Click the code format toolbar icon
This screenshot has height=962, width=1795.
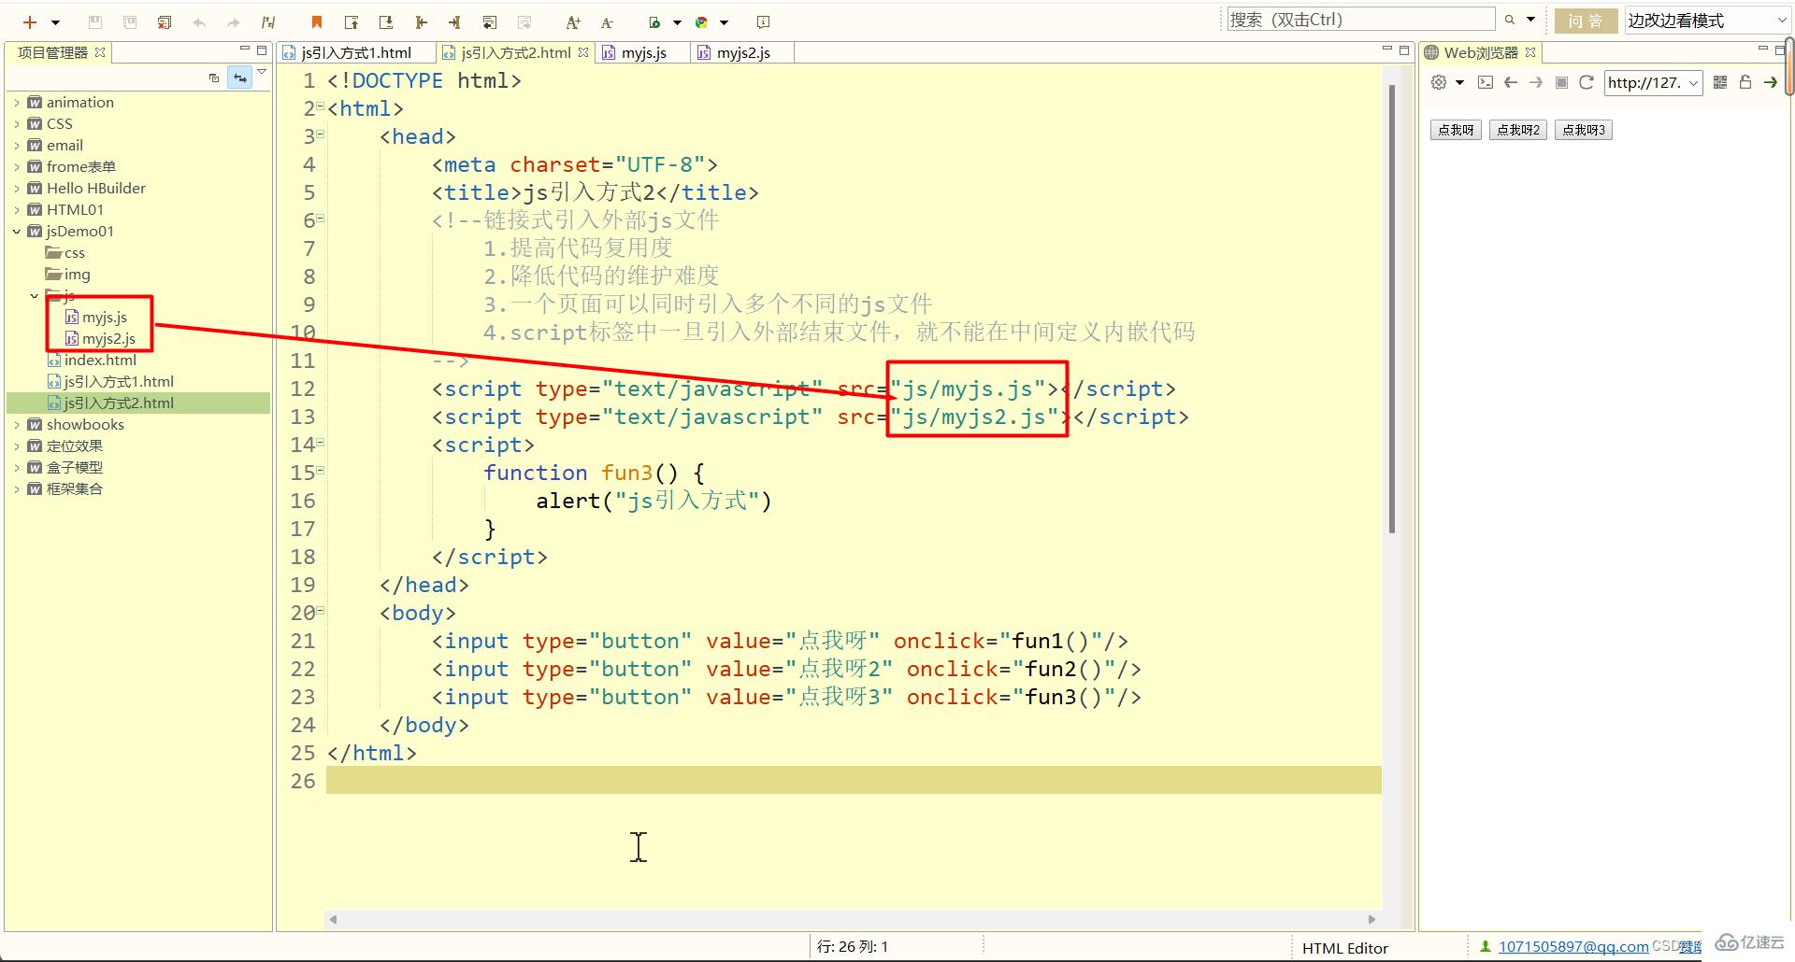point(268,22)
